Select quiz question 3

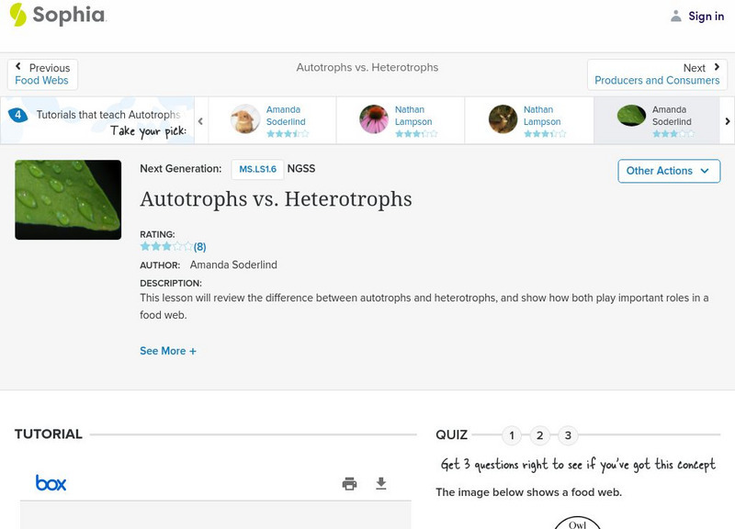coord(568,435)
